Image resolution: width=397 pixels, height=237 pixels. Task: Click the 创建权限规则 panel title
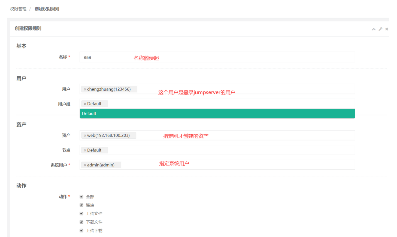pyautogui.click(x=28, y=29)
